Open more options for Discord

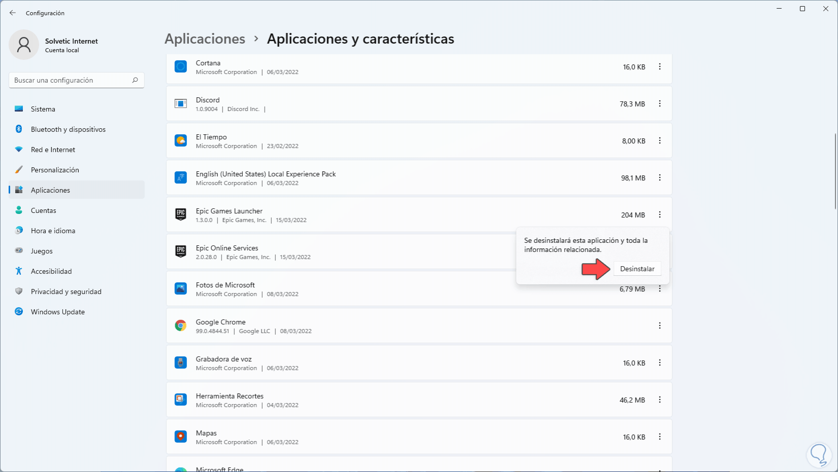[660, 103]
